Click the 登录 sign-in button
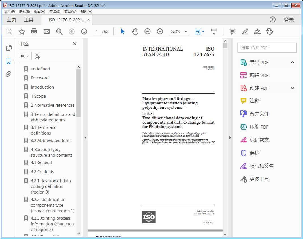The image size is (303, 239). pos(289,20)
